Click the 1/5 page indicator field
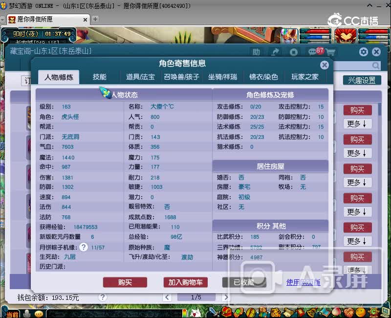Viewport: 391px width, 318px height. point(196,297)
